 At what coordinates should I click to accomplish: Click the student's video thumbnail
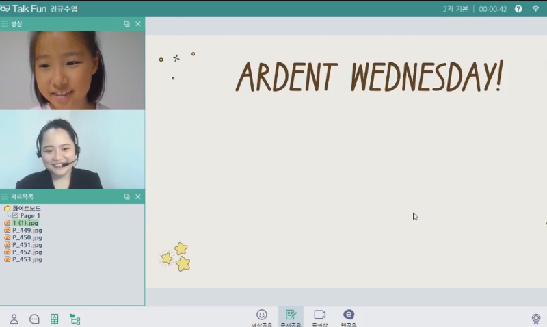tap(72, 70)
